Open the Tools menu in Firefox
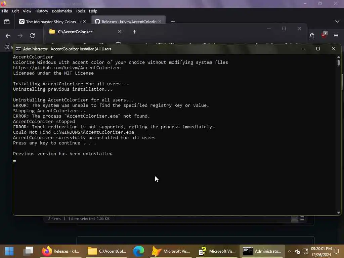 [x=80, y=11]
